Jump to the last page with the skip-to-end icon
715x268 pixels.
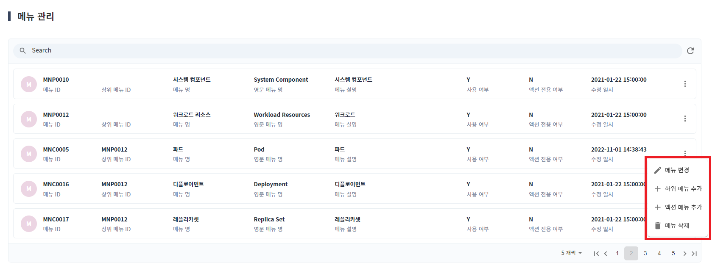[x=694, y=254]
